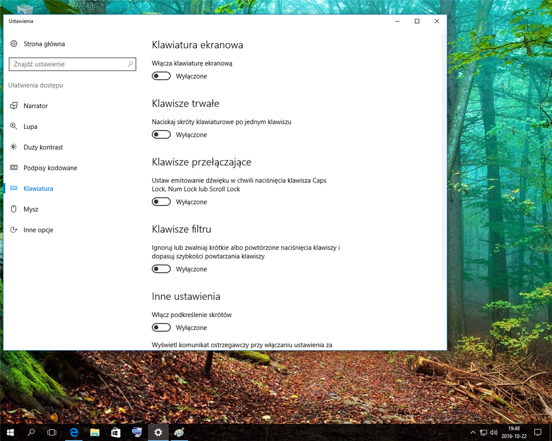Go to Duży kontrast settings page
The image size is (552, 441).
[43, 148]
